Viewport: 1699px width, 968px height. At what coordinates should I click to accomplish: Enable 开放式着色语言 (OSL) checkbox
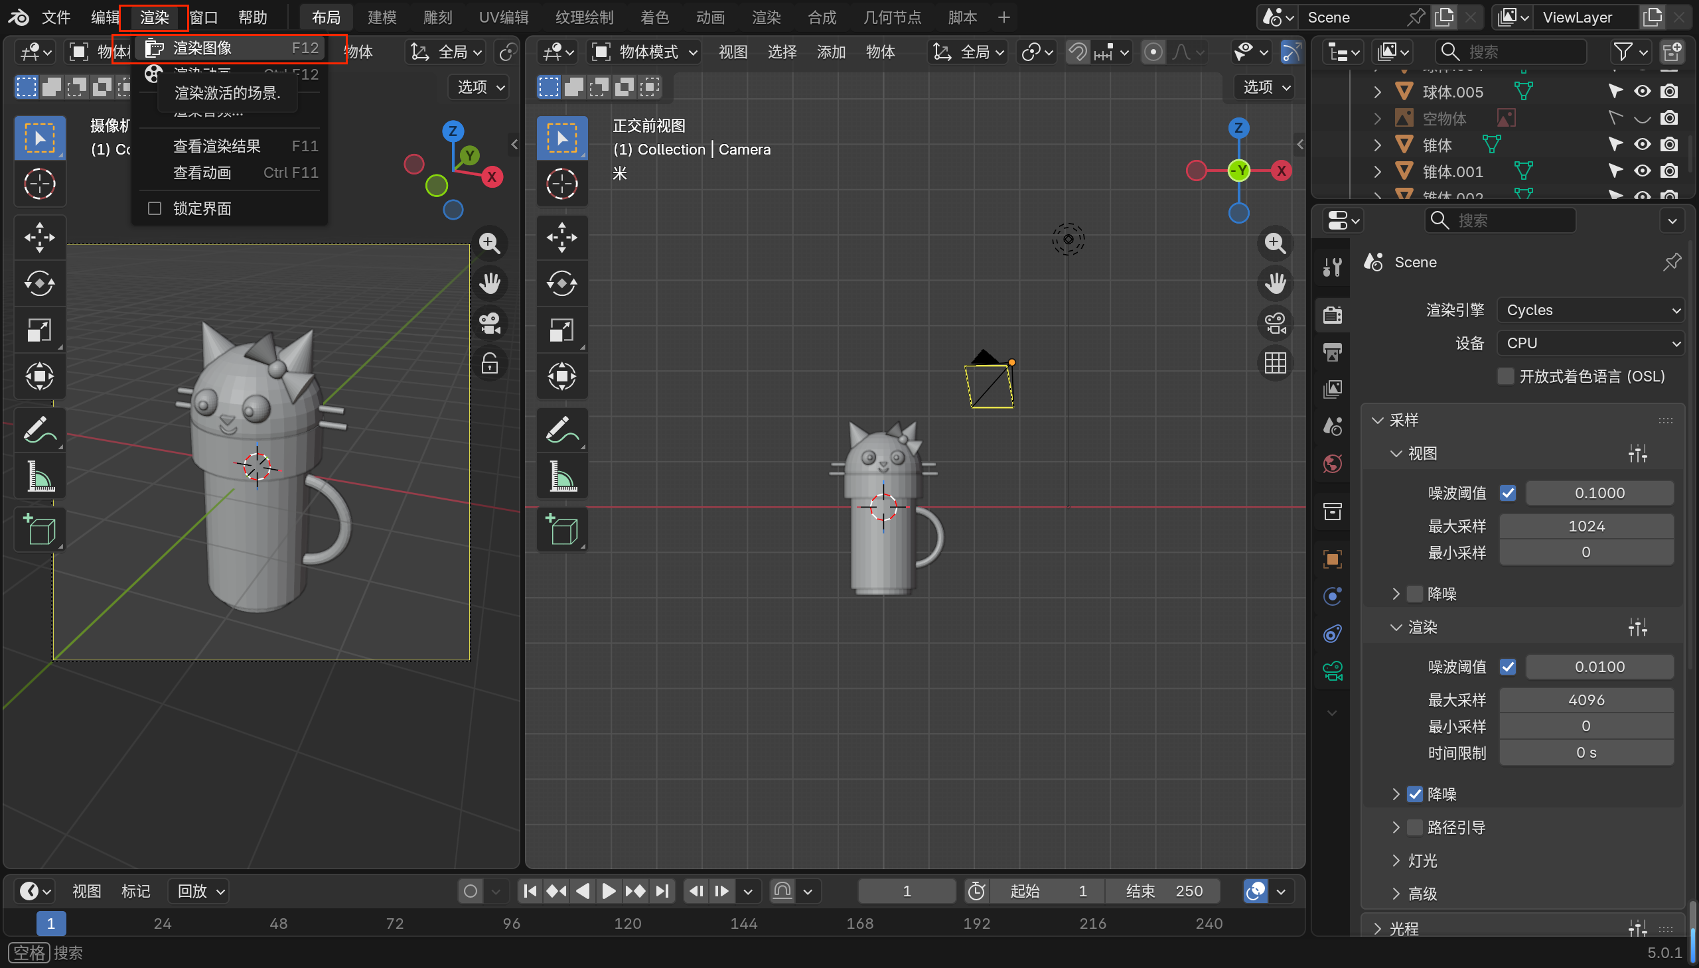tap(1505, 376)
